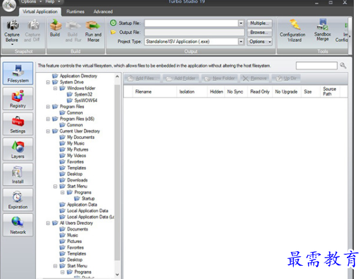
Task: Switch to the Advanced tab
Action: [x=103, y=11]
